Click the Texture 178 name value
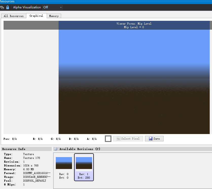Image resolution: width=212 pixels, height=189 pixels. click(31, 158)
